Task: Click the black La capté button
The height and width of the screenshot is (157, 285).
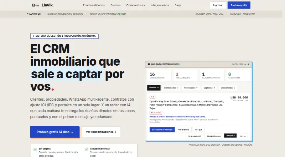Action: point(230,136)
